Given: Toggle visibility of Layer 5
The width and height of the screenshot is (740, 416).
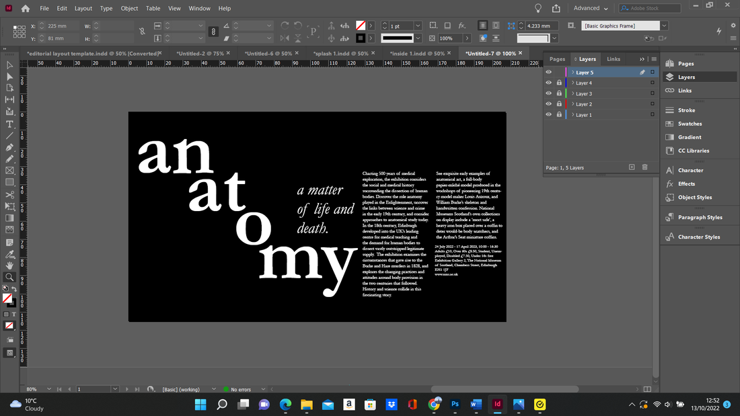Looking at the screenshot, I should pos(548,72).
